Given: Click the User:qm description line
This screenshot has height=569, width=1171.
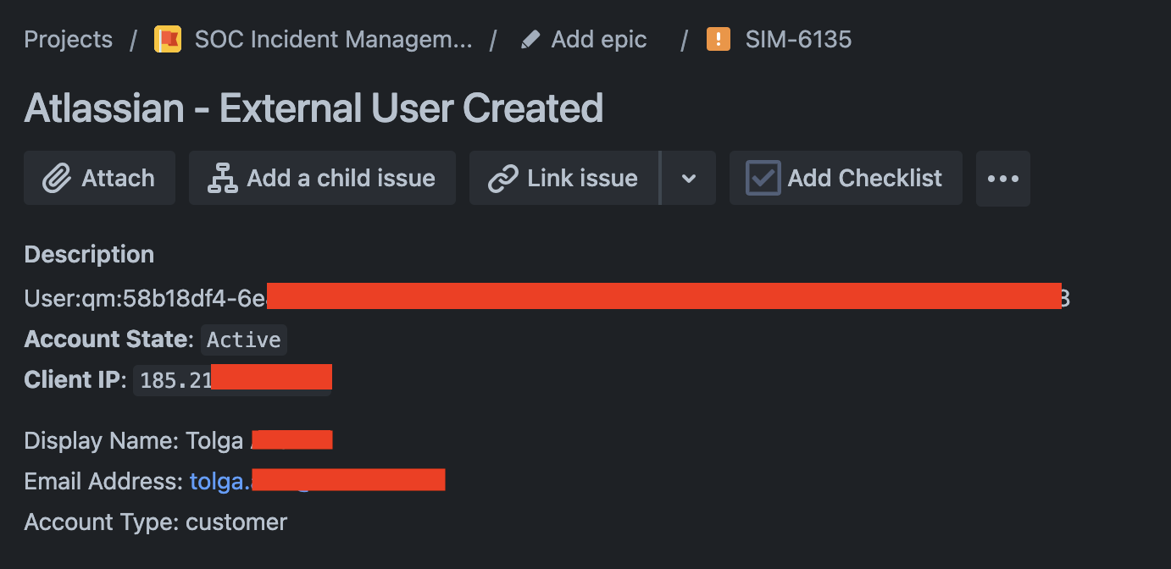Looking at the screenshot, I should [x=144, y=298].
